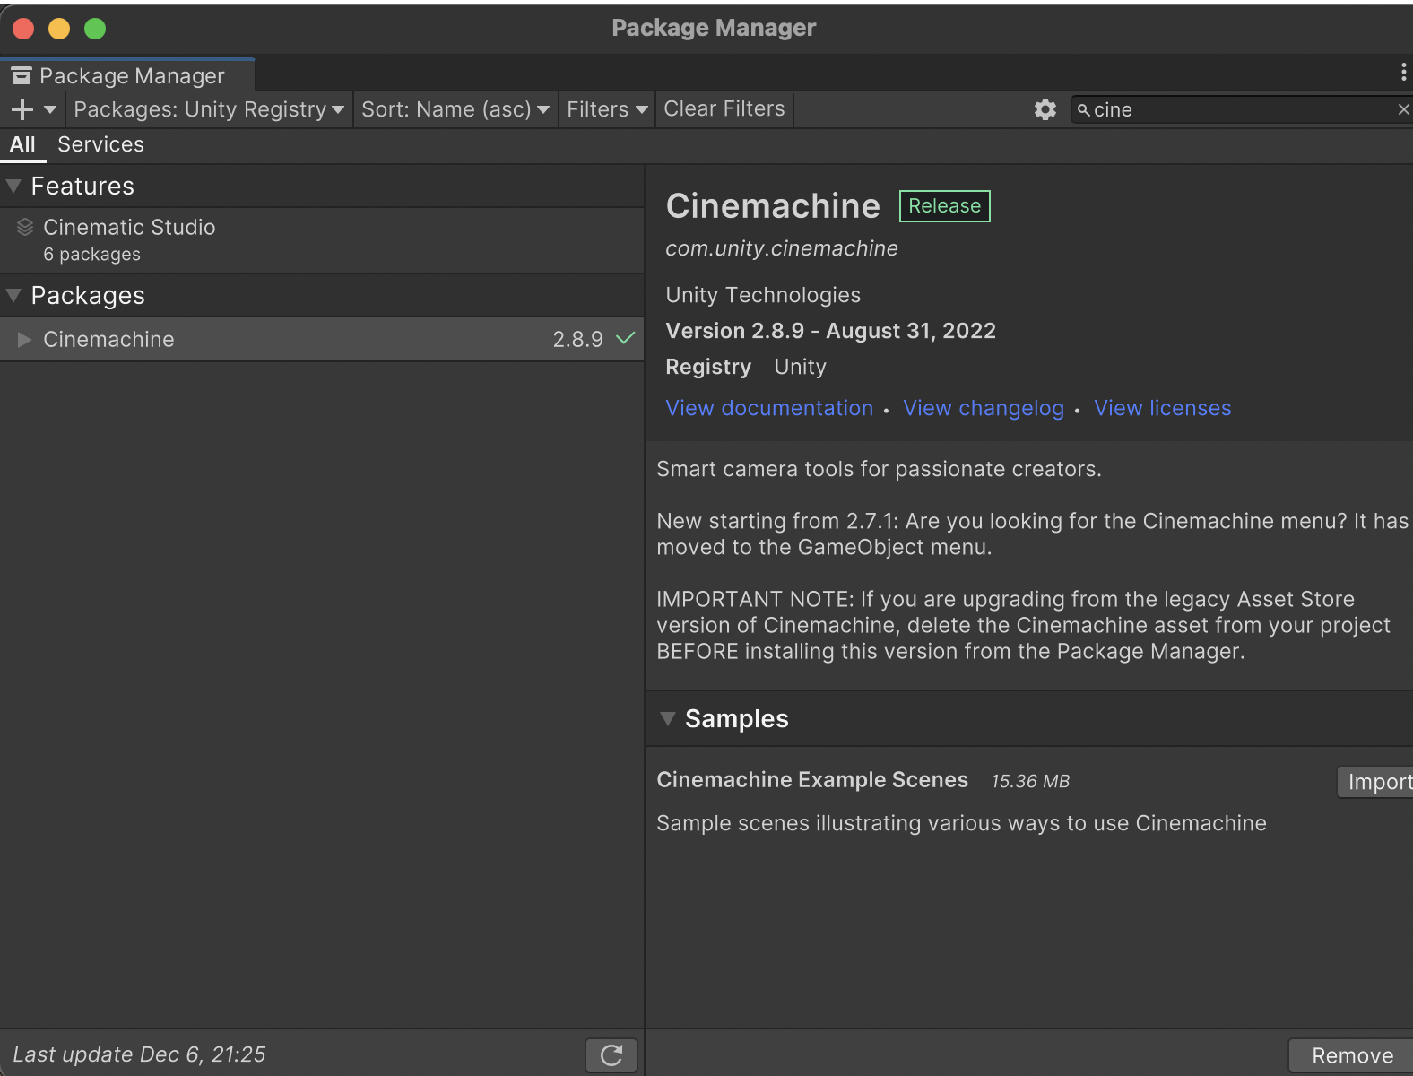Click the Package Manager tab archive icon
The width and height of the screenshot is (1413, 1076).
(x=22, y=75)
